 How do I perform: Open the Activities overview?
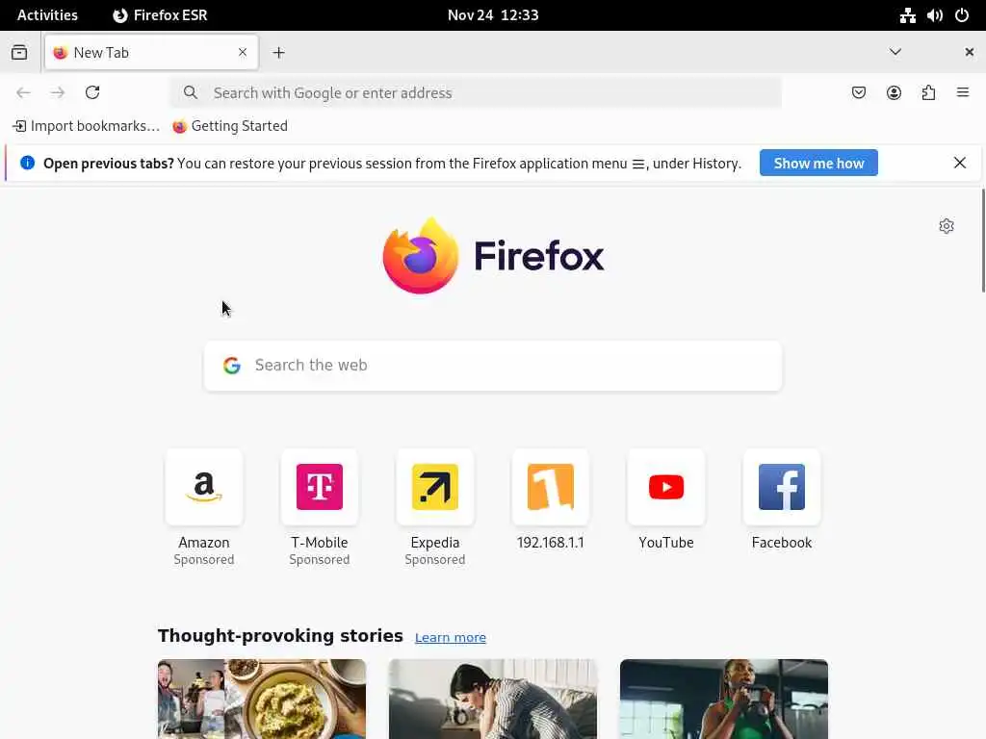pyautogui.click(x=47, y=15)
